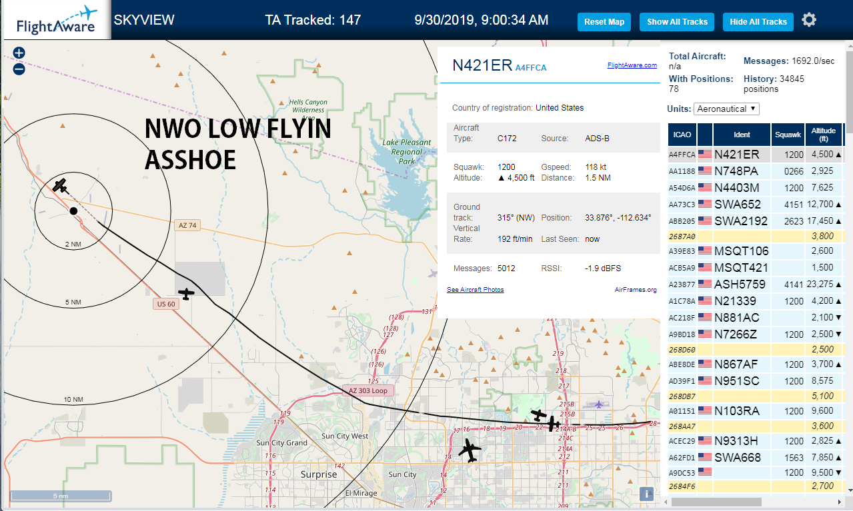853x511 pixels.
Task: Open See Aircraft Photos link
Action: click(x=476, y=289)
